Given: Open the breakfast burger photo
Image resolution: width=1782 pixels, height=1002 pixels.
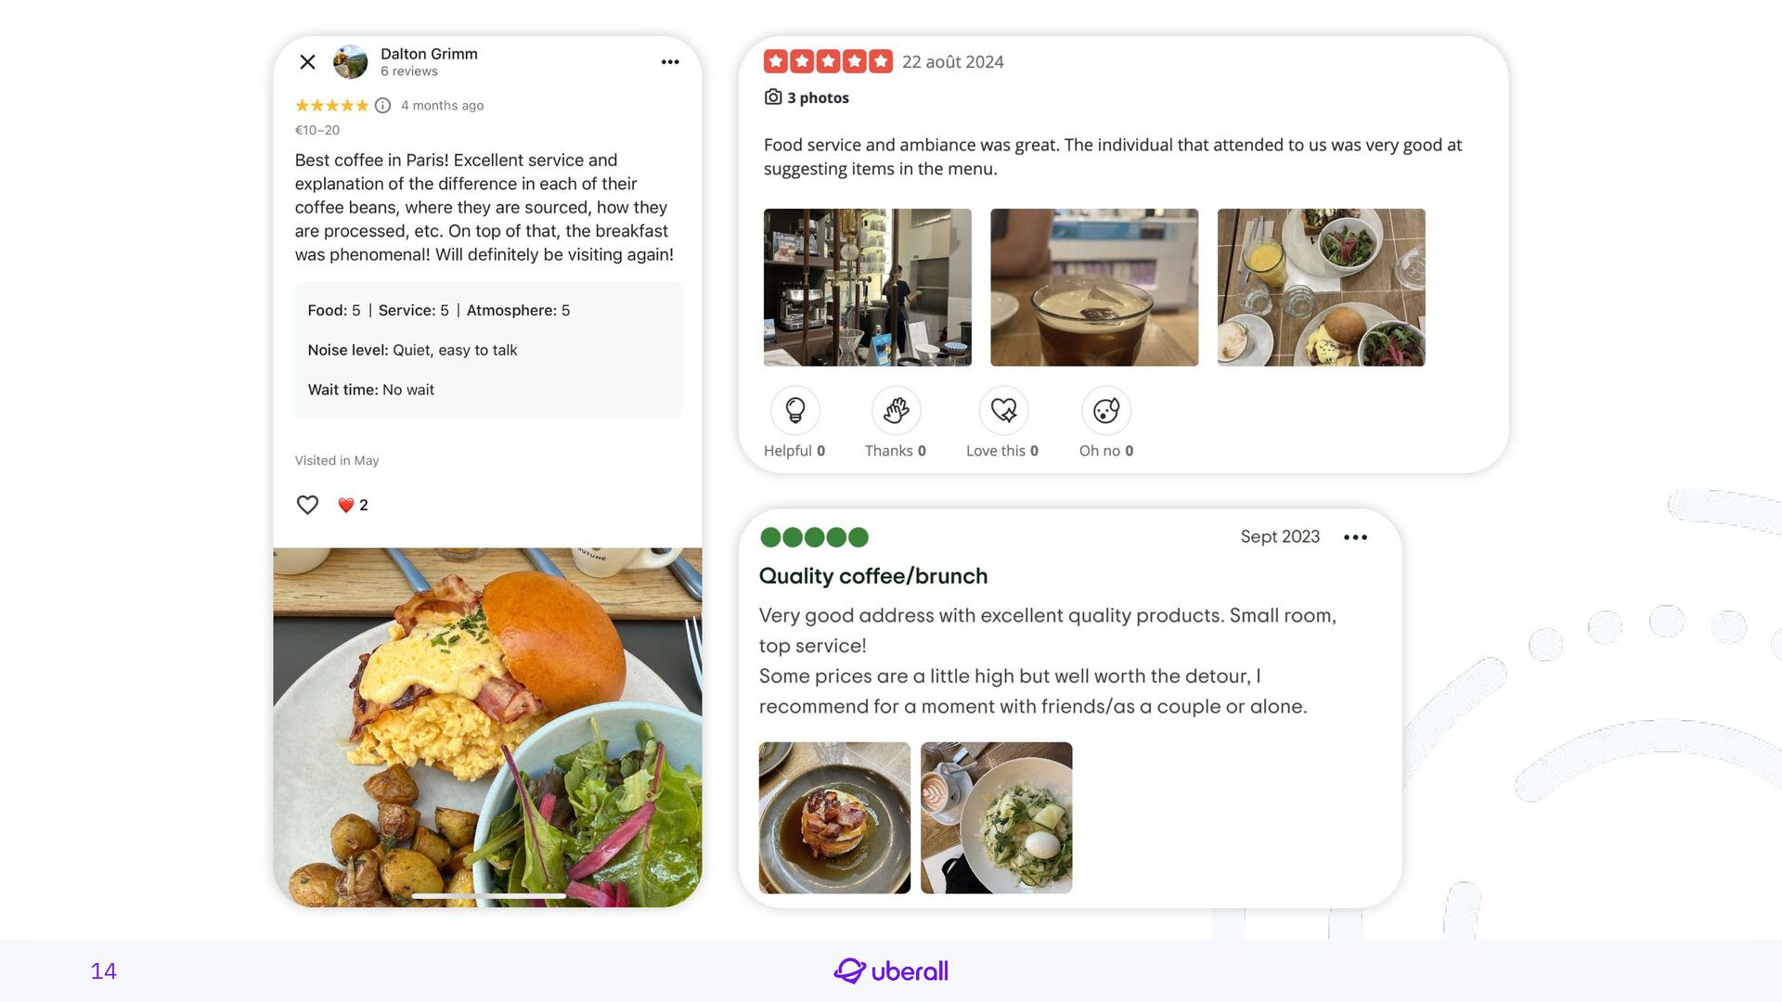Looking at the screenshot, I should tap(487, 727).
